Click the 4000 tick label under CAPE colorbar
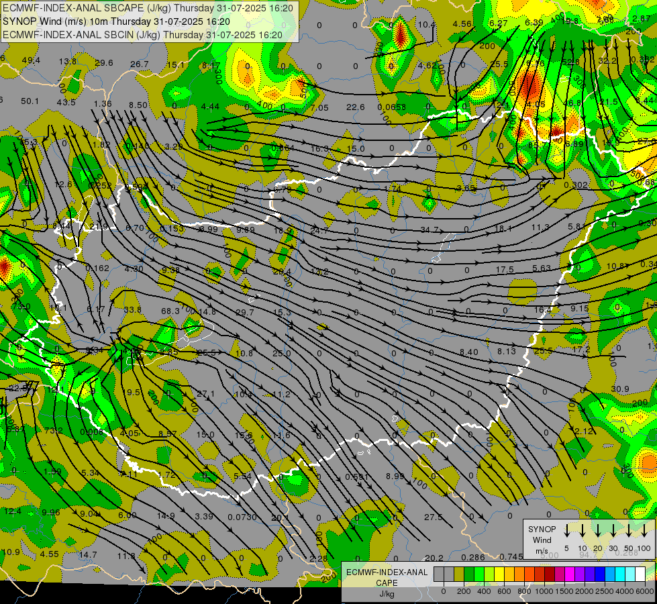This screenshot has width=657, height=604. click(x=624, y=591)
